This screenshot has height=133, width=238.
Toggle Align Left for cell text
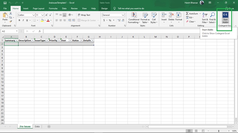(x=57, y=20)
